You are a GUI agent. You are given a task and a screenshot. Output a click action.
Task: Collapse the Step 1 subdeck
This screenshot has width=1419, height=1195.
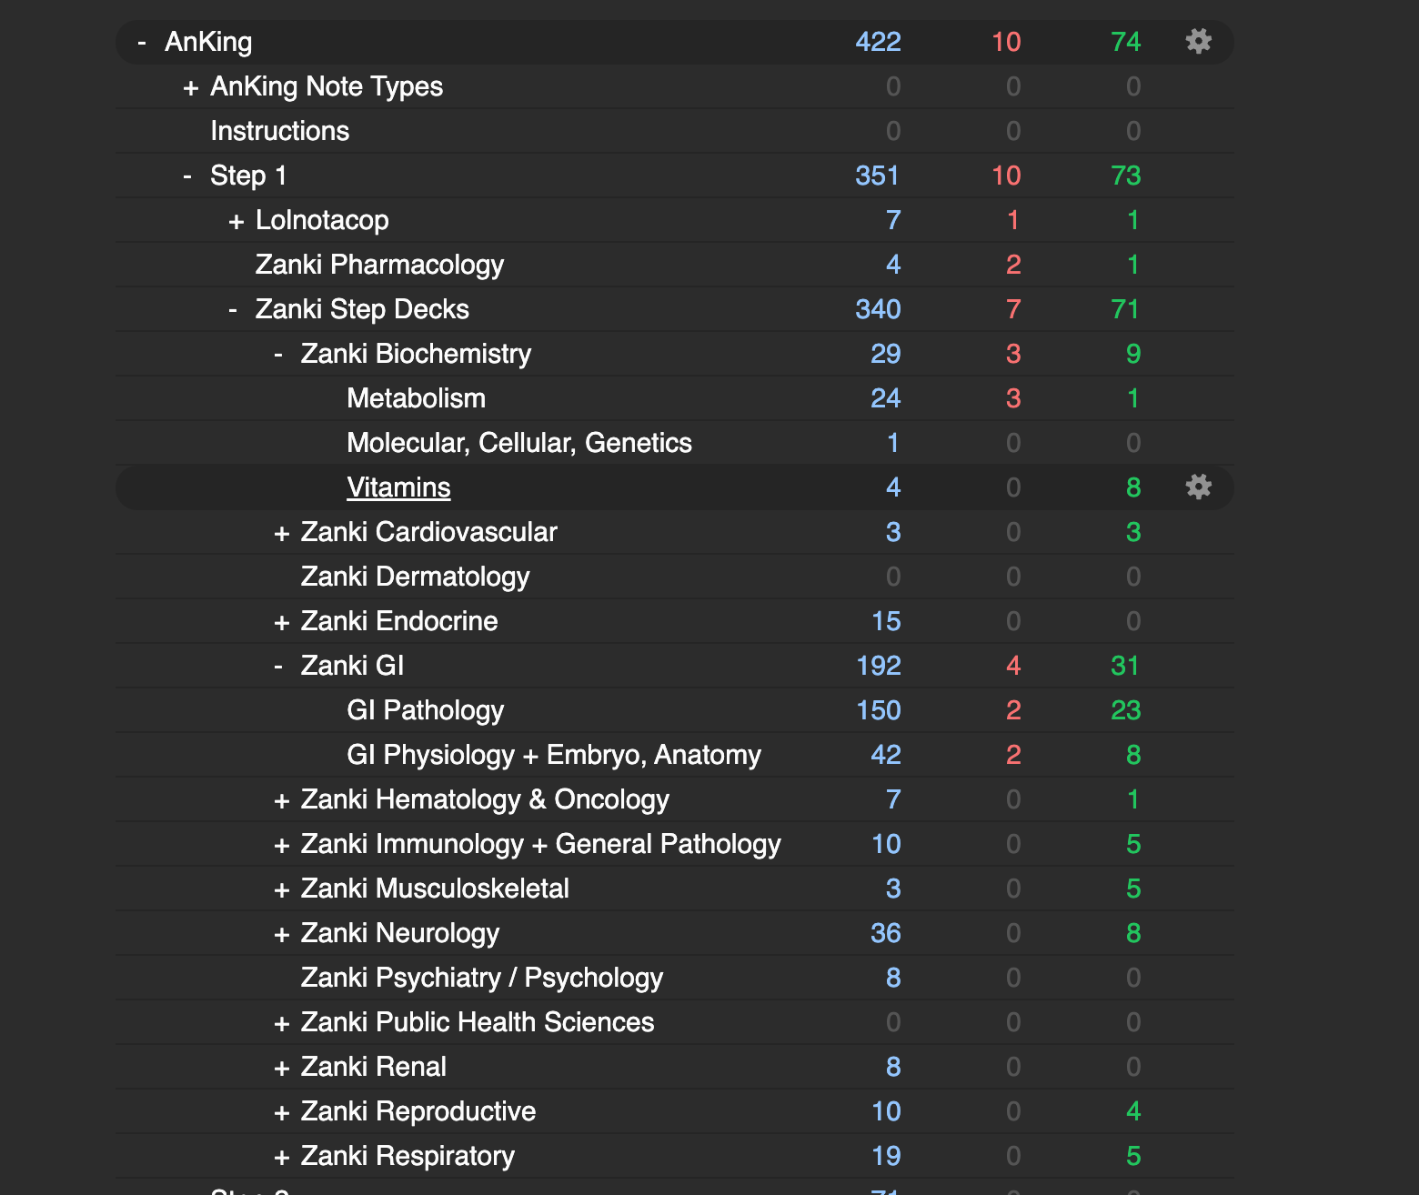coord(187,176)
